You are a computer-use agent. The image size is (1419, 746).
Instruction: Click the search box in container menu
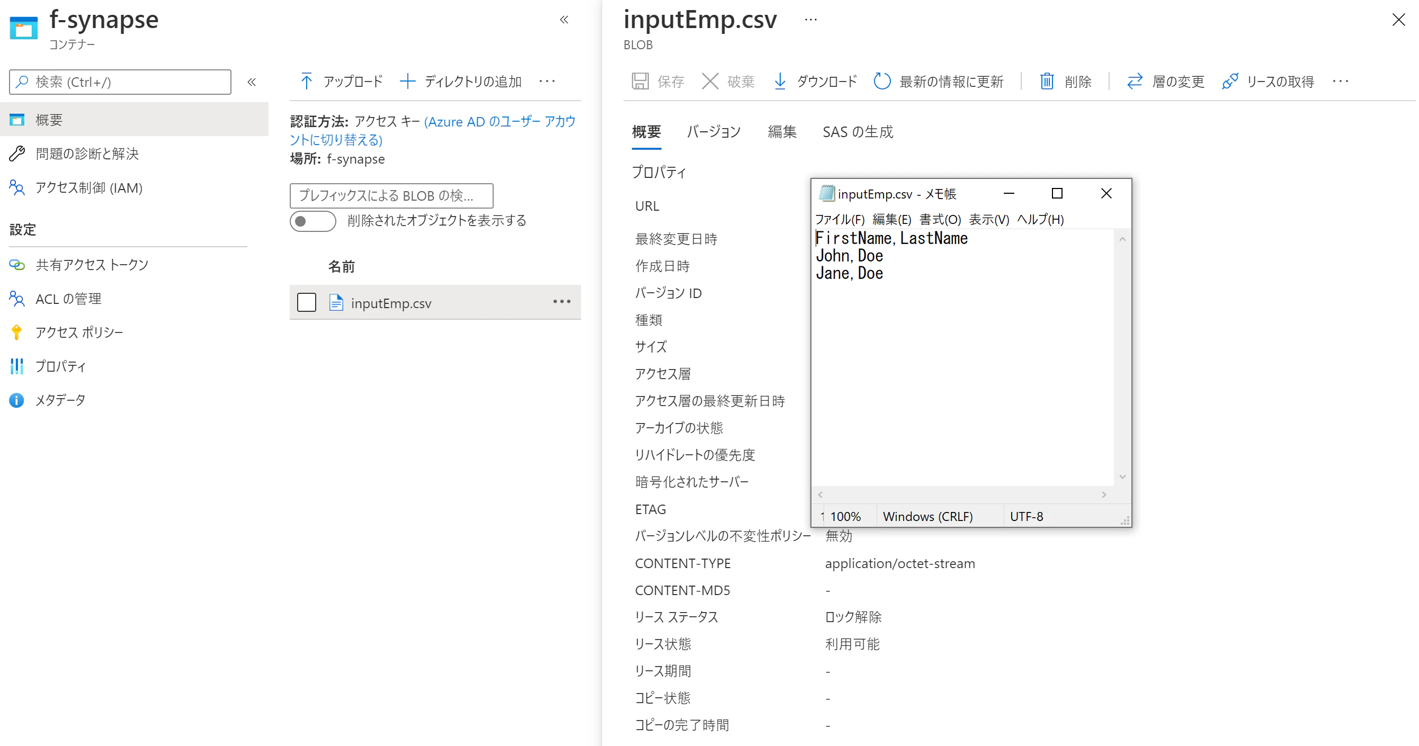pyautogui.click(x=120, y=82)
